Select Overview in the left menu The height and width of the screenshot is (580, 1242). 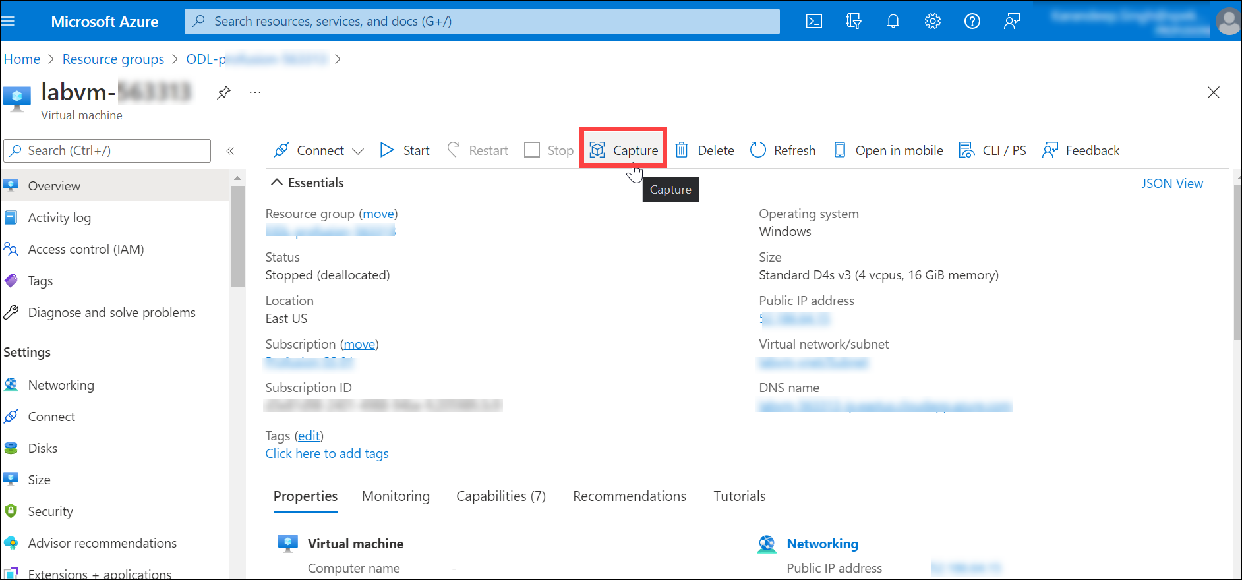(x=115, y=186)
